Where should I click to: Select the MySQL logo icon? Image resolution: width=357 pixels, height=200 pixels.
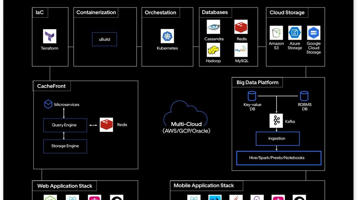click(241, 50)
